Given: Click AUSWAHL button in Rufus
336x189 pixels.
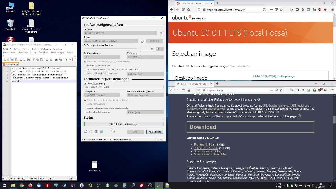Looking at the screenshot, I should tap(155, 41).
